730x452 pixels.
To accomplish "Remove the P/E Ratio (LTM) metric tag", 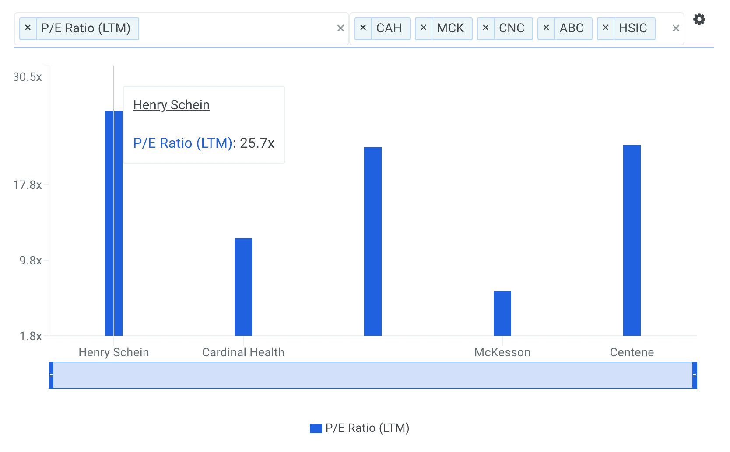I will pos(28,28).
